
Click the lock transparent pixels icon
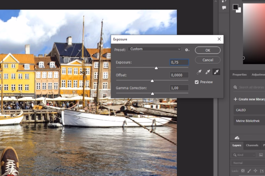[x=243, y=171]
